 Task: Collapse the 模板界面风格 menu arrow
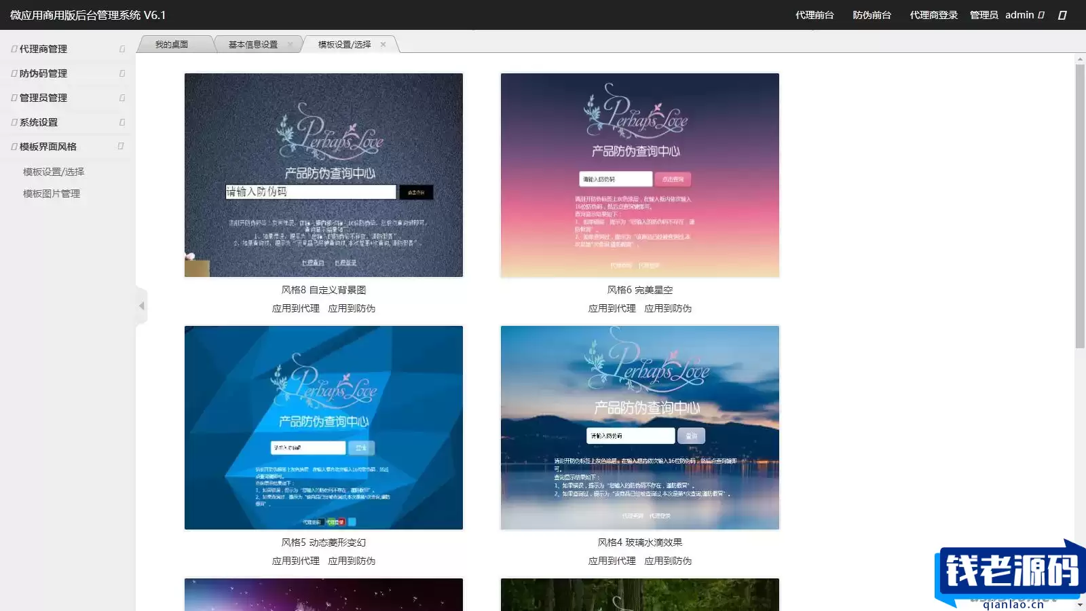(121, 146)
